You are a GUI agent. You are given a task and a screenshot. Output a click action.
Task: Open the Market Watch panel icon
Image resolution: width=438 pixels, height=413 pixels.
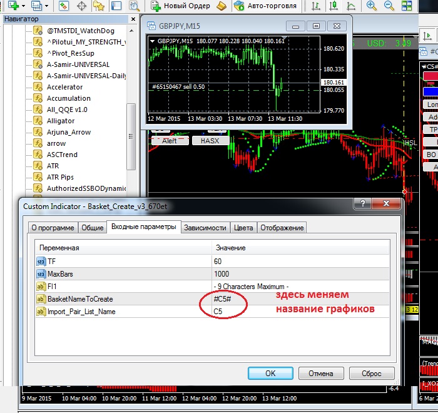[x=64, y=6]
